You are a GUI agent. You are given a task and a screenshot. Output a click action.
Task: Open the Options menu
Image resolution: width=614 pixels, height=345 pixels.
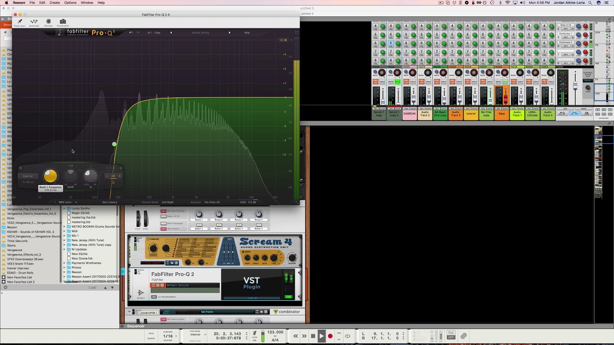point(70,3)
